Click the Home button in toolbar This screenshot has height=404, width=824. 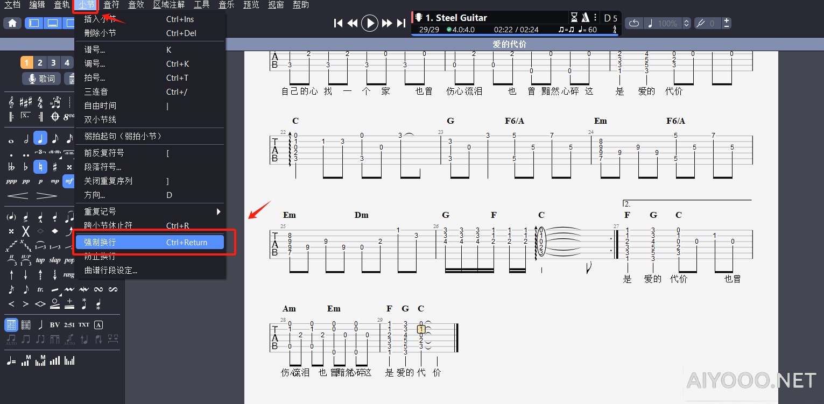[12, 23]
